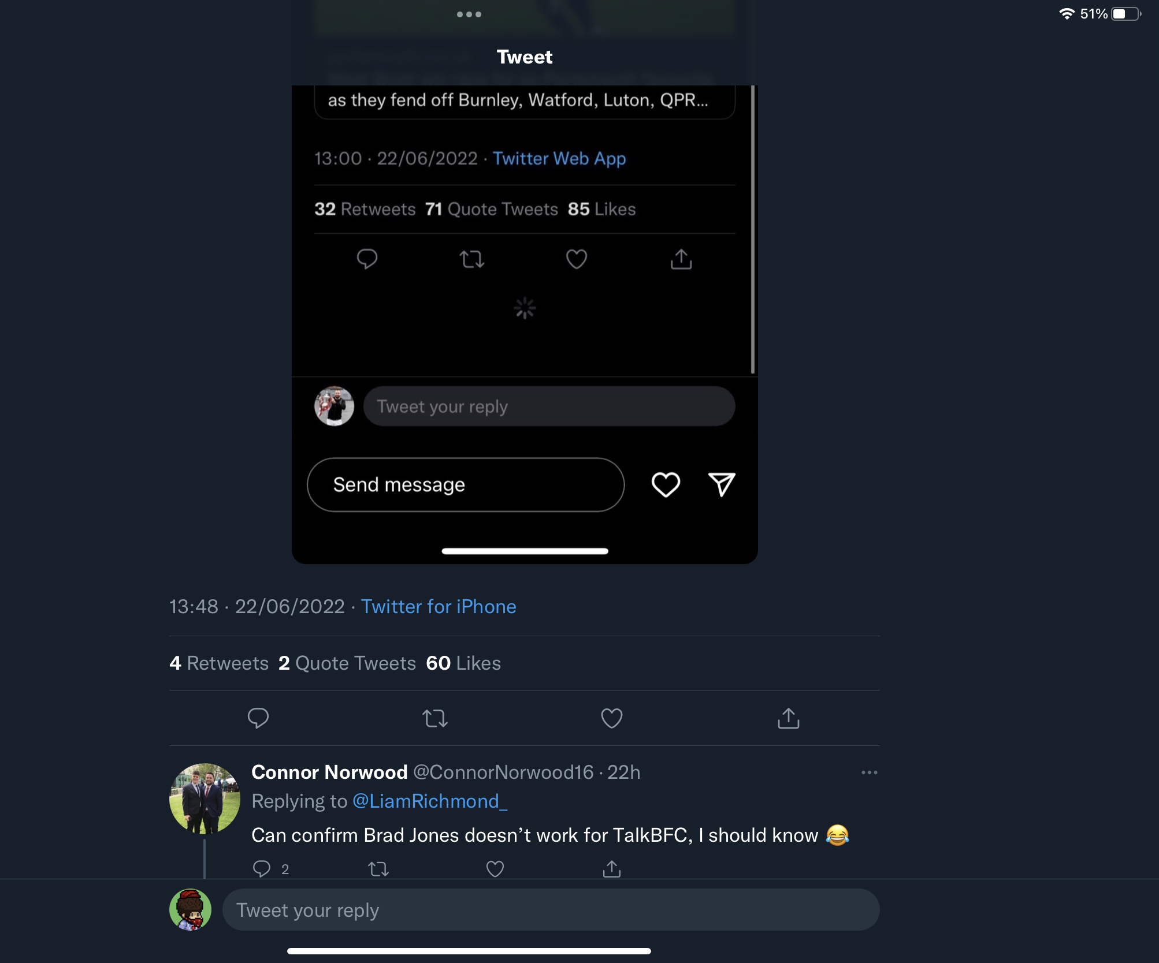This screenshot has height=963, width=1159.
Task: View the 60 Likes list
Action: coord(463,663)
